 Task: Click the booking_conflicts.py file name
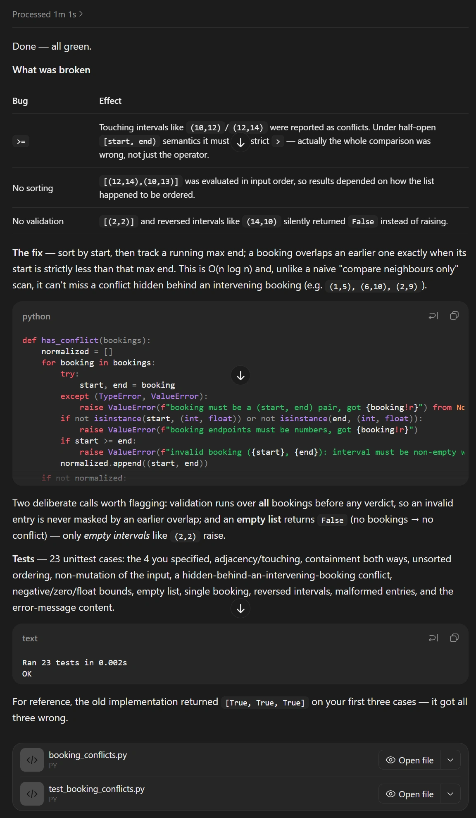pos(88,755)
